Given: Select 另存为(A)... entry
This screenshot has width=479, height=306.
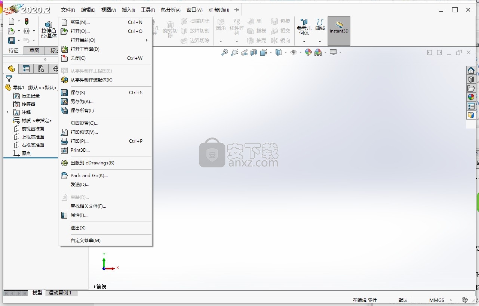Looking at the screenshot, I should coord(105,102).
